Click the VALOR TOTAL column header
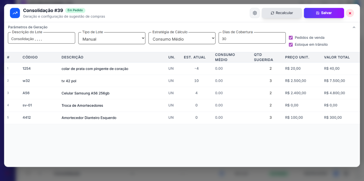This screenshot has height=181, width=364. tap(337, 57)
